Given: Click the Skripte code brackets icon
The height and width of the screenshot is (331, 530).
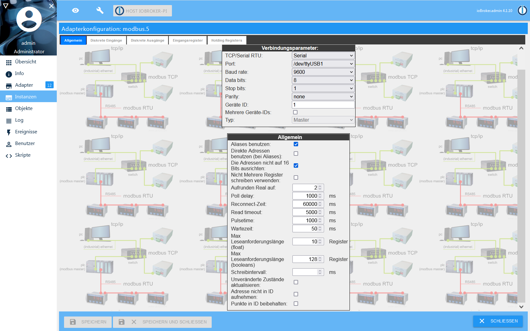Looking at the screenshot, I should [9, 156].
